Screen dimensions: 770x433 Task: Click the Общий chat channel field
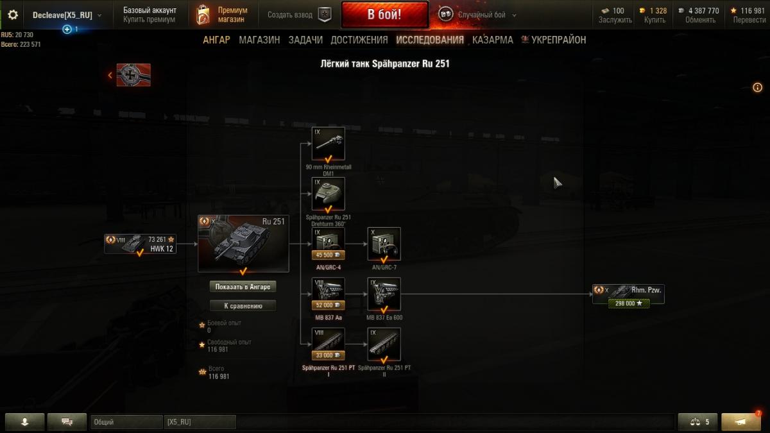[126, 422]
